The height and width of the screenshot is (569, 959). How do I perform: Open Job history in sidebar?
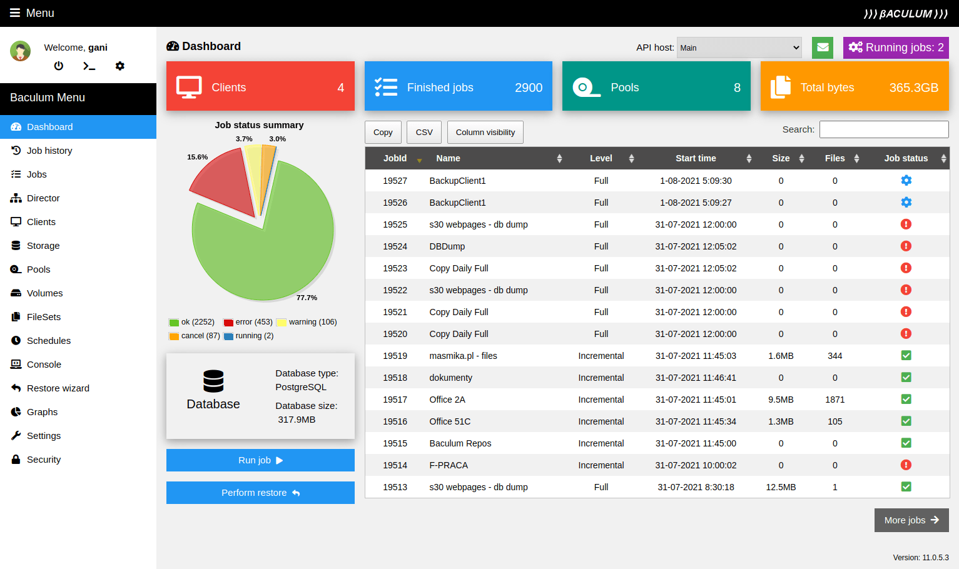click(78, 151)
